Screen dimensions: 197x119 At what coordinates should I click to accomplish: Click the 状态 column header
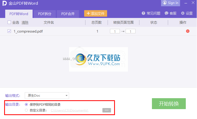154,22
